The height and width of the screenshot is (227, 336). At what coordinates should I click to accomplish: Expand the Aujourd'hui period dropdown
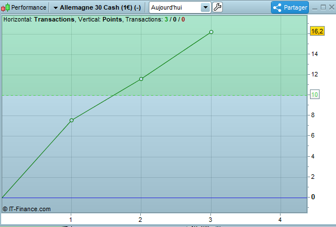(x=205, y=7)
